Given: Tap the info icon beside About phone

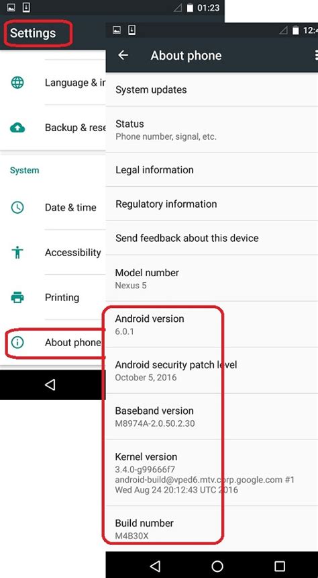Looking at the screenshot, I should [17, 343].
